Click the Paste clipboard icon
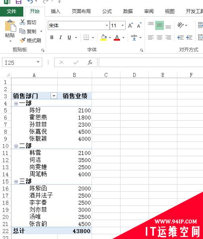The height and width of the screenshot is (239, 203). 10,26
